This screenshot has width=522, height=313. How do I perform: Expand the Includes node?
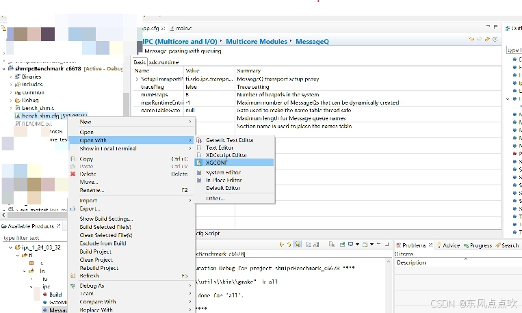tap(11, 85)
